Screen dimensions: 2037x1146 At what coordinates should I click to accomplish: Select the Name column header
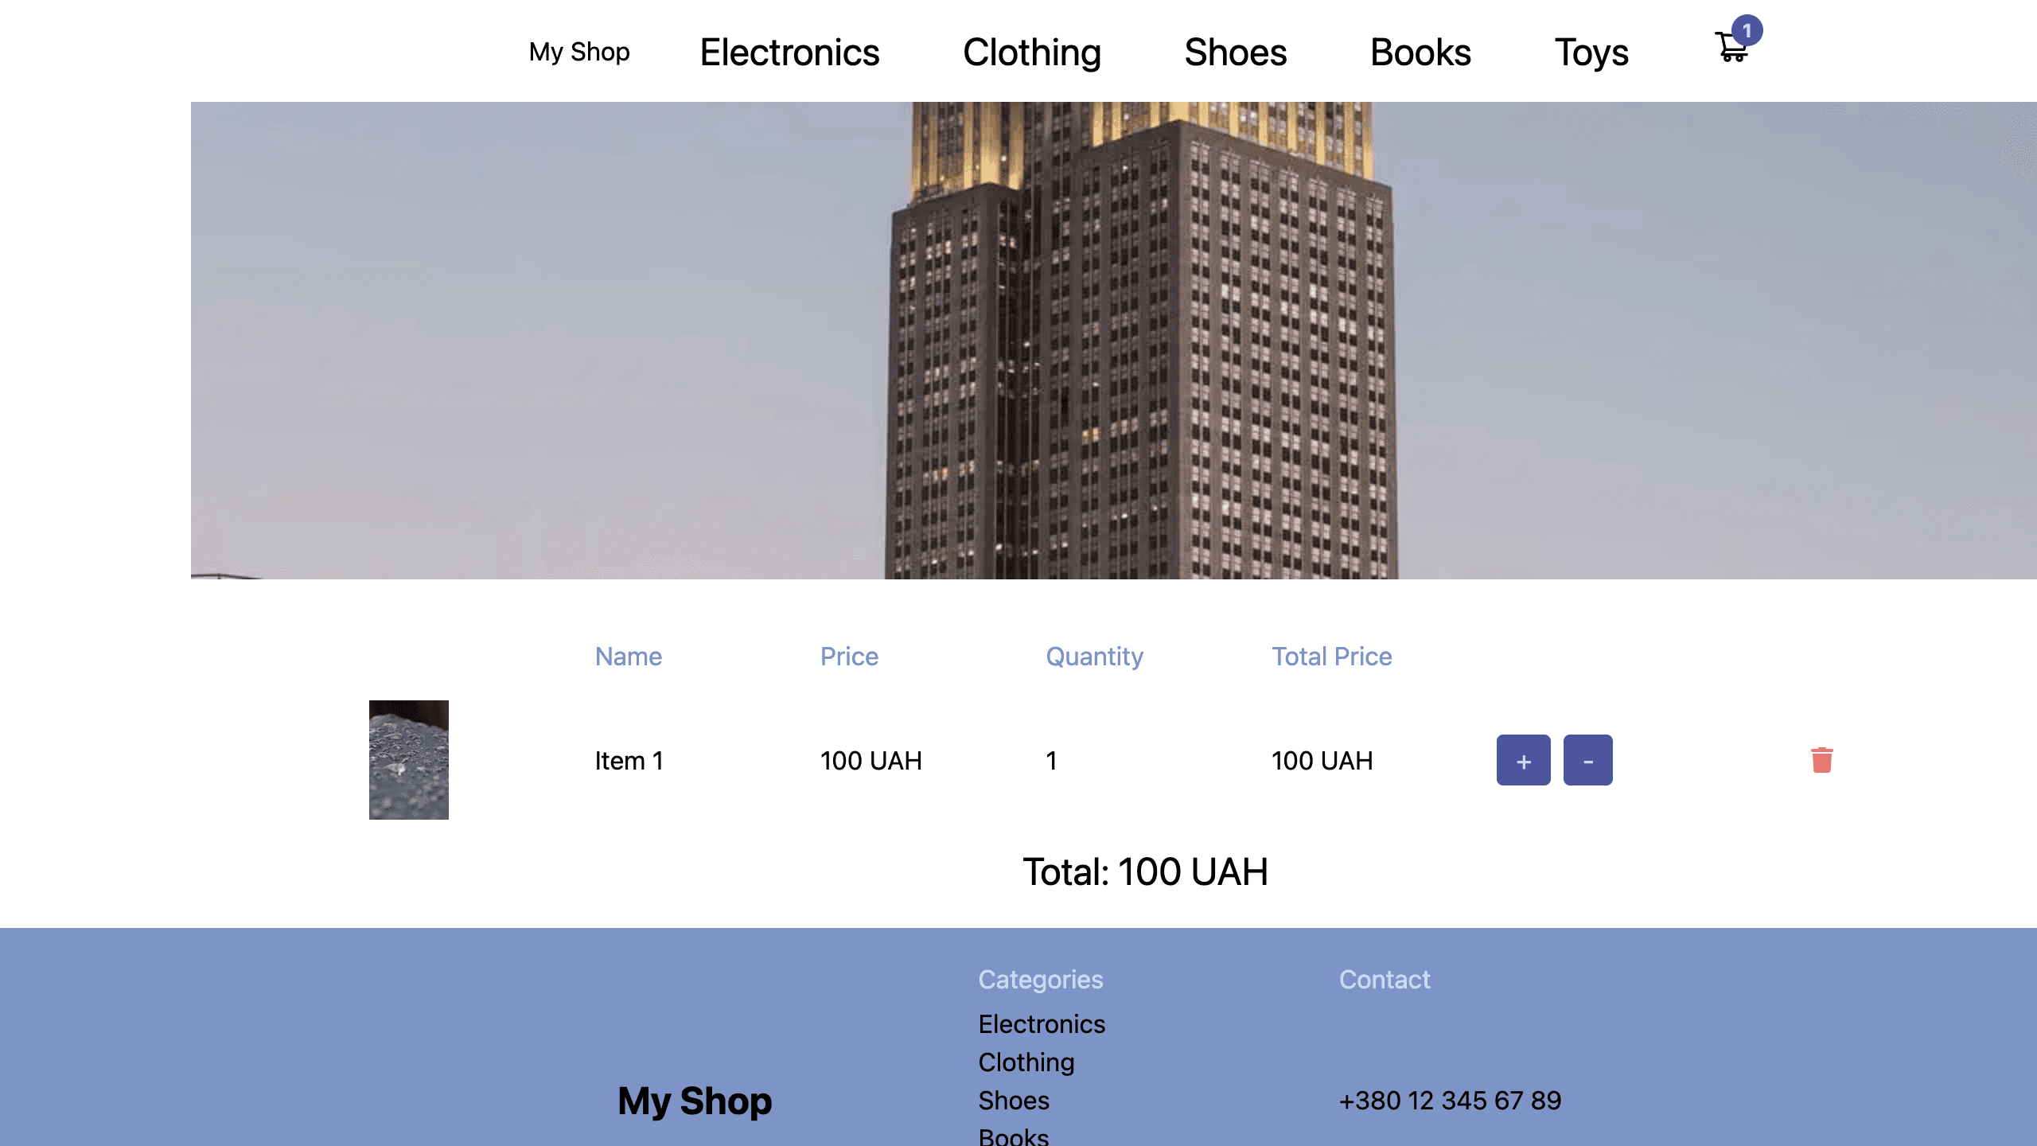coord(629,656)
